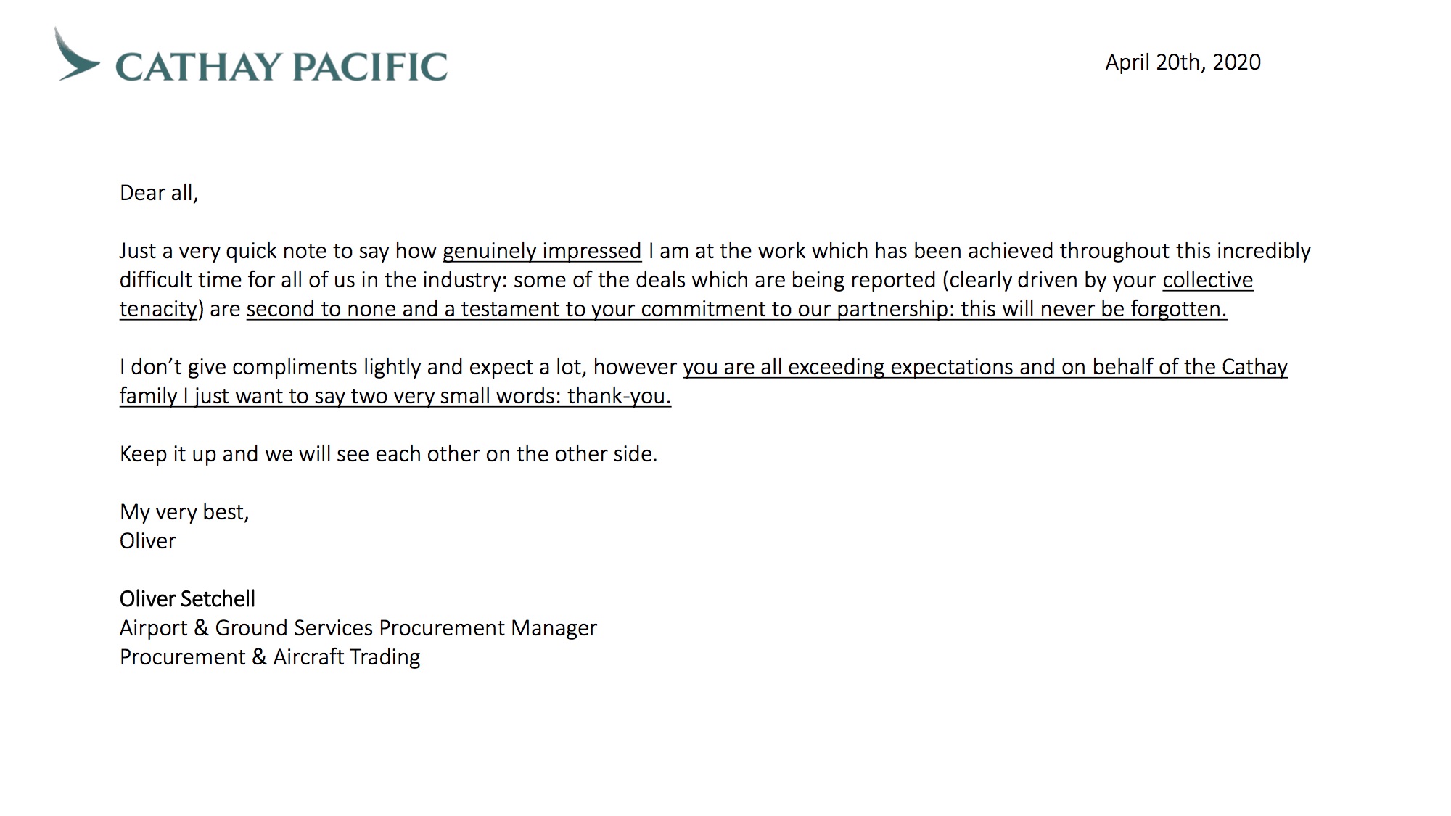Click 'Airport & Ground Services Procurement Manager' title
1451x816 pixels.
tap(358, 628)
